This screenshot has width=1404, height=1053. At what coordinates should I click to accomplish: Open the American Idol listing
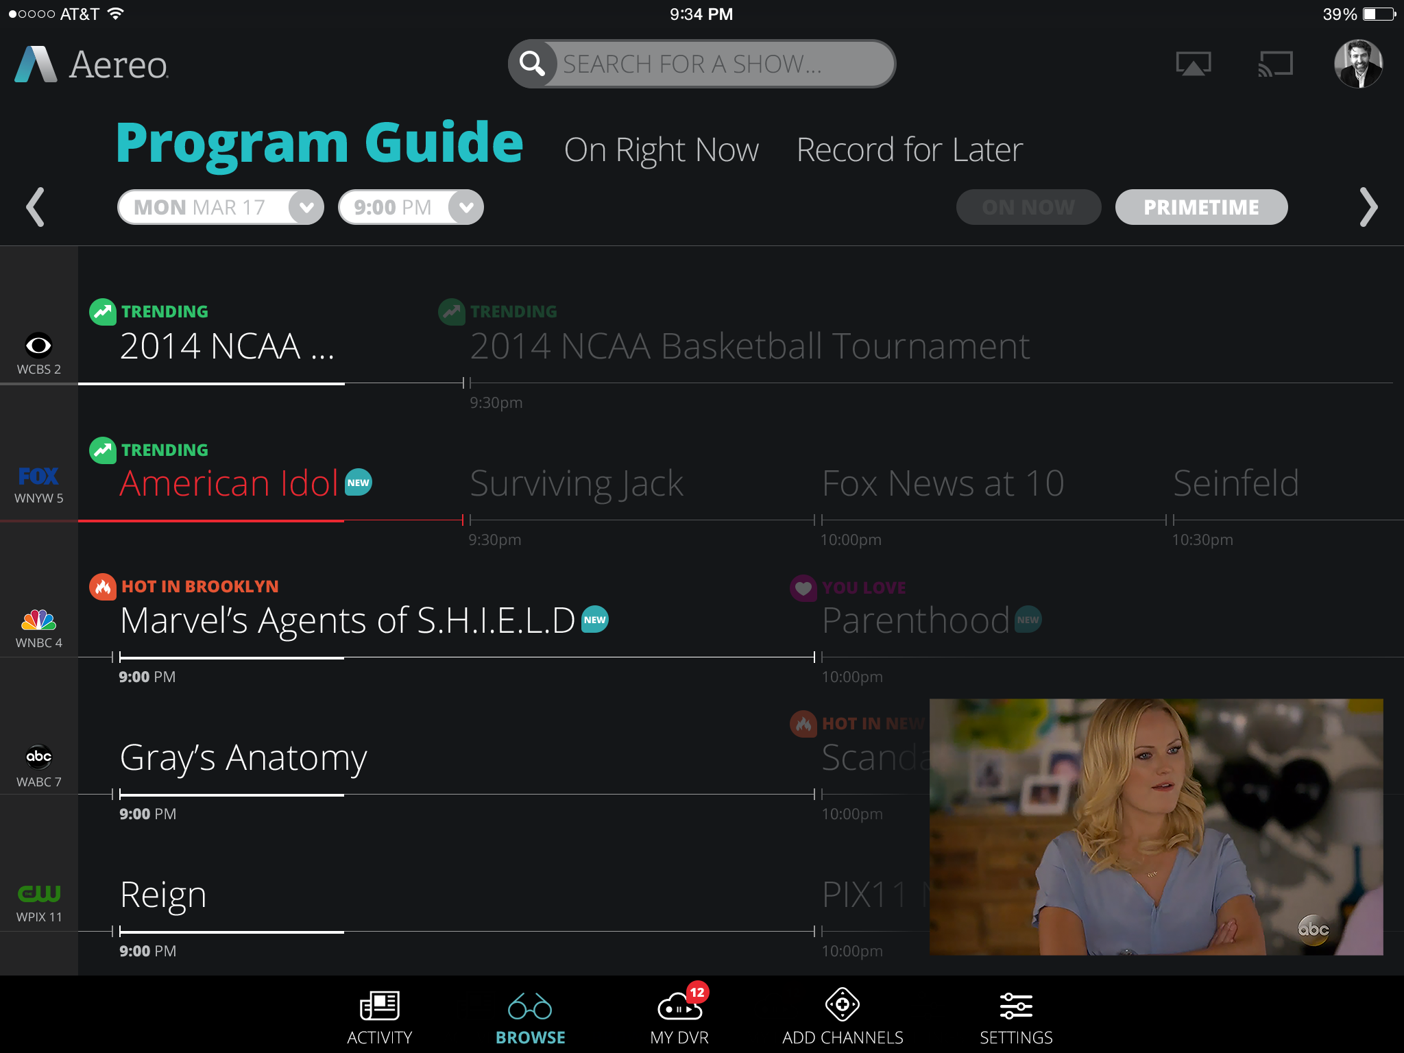click(230, 483)
